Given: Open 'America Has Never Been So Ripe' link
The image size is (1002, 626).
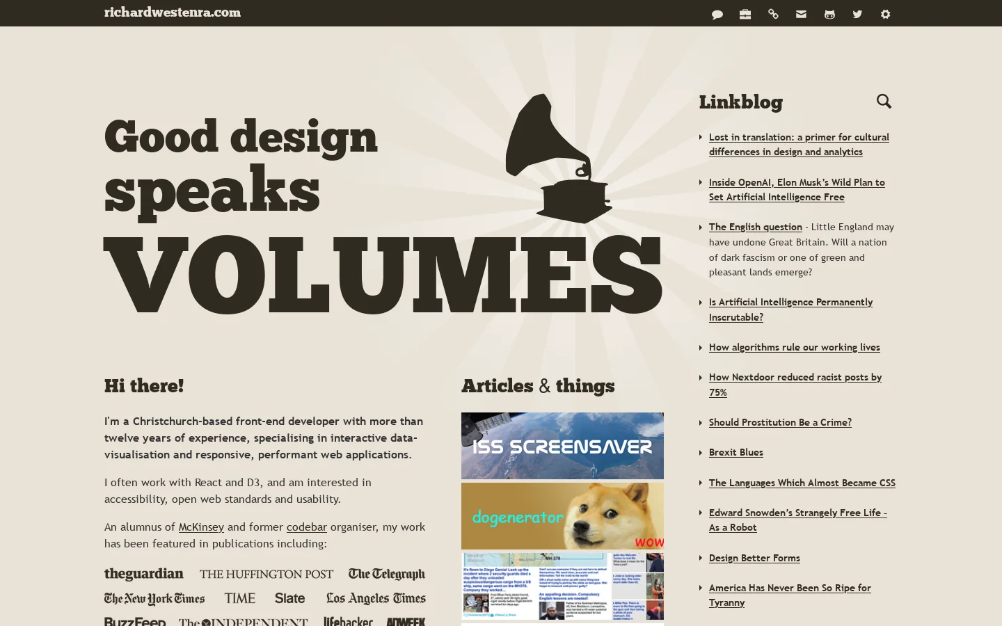Looking at the screenshot, I should point(790,595).
